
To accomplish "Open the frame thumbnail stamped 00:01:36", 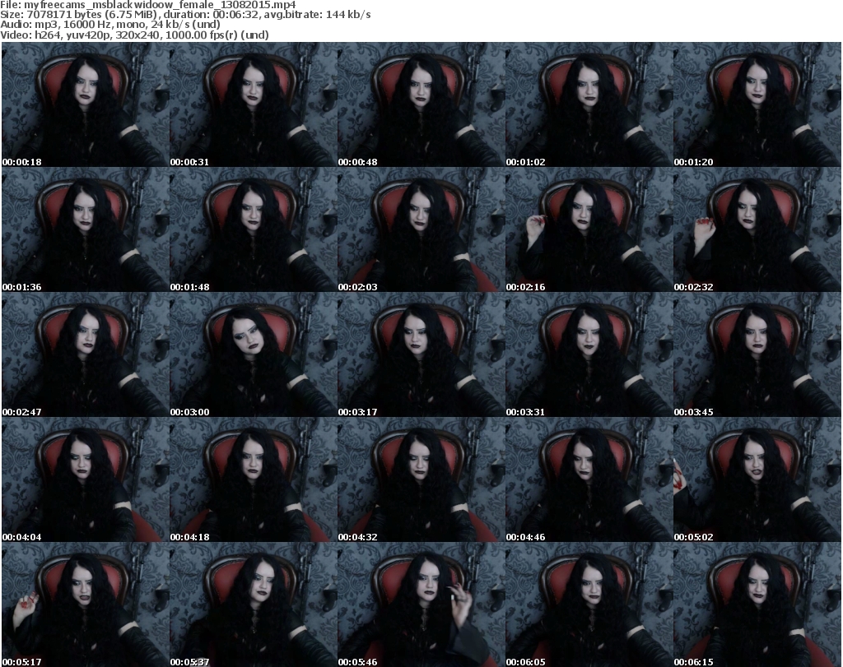I will point(86,229).
